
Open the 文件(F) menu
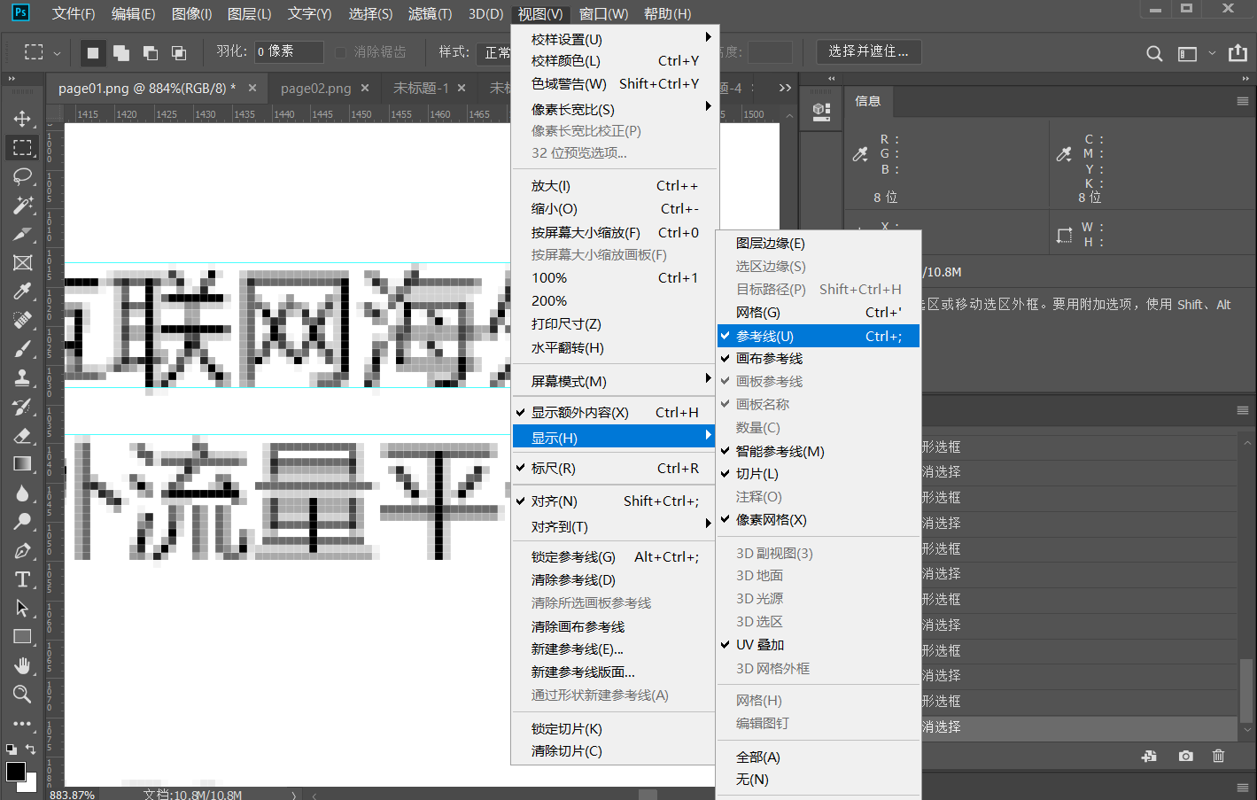point(74,13)
